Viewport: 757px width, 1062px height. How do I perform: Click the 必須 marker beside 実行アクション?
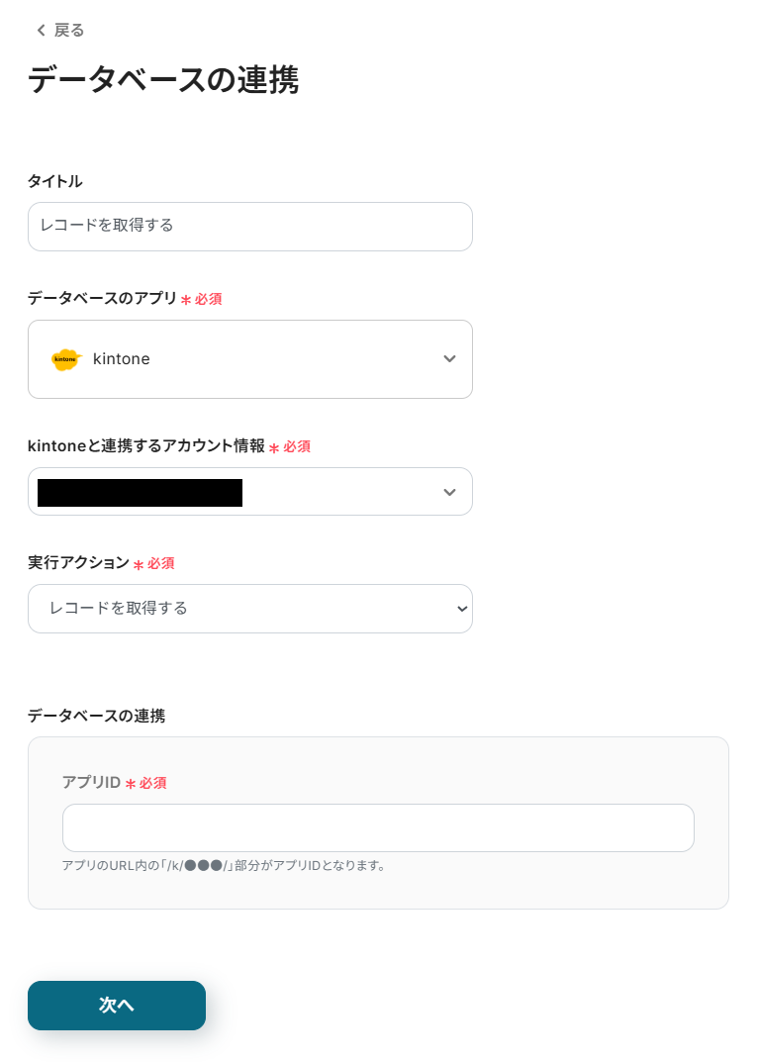[160, 563]
